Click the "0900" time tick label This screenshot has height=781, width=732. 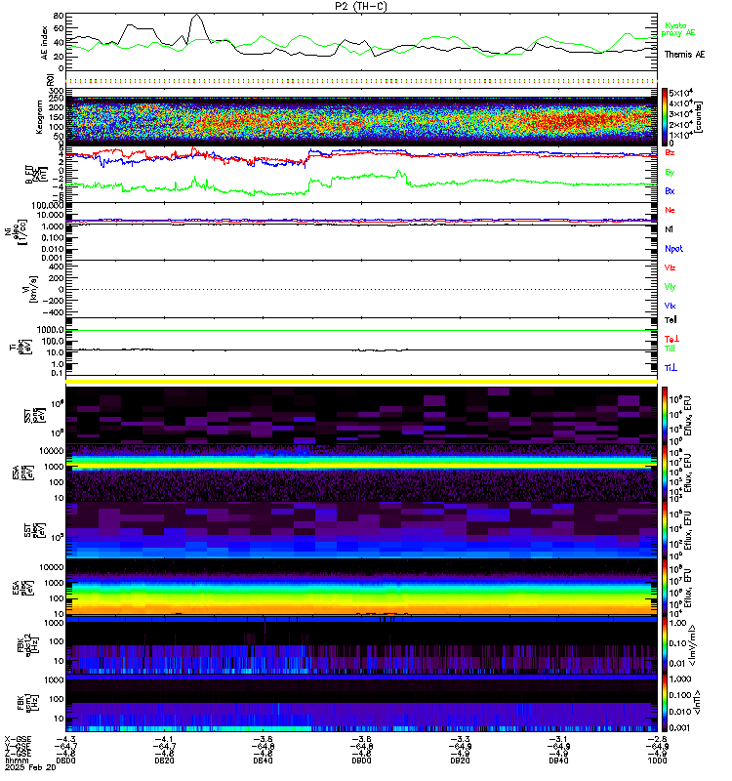(361, 760)
